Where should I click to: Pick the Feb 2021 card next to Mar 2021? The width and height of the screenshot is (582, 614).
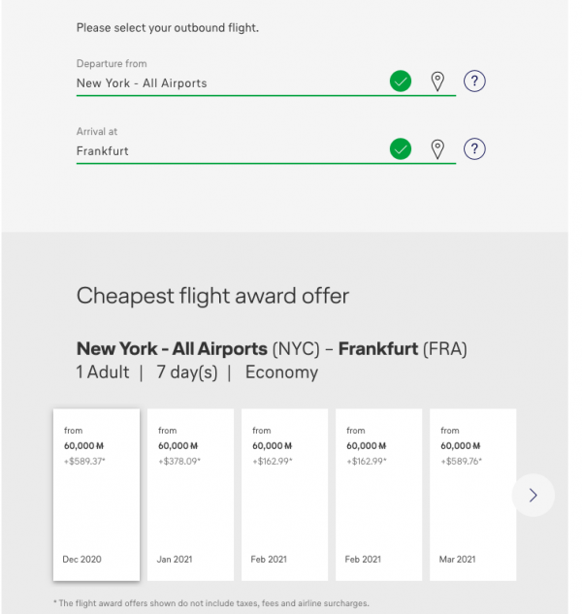tap(378, 495)
